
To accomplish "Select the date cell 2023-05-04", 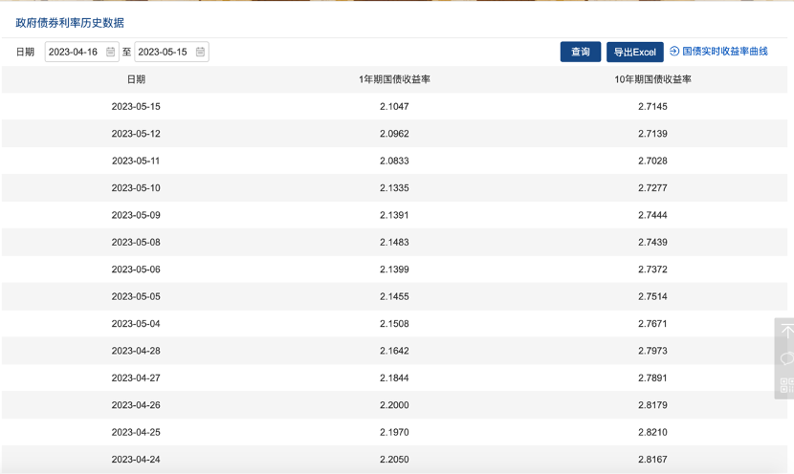I will coord(136,324).
